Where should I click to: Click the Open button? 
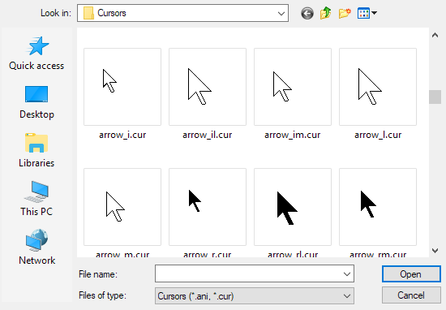[x=411, y=274]
